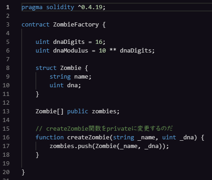Click the Japanese comment on line 15
Viewport: 212px width, 180px height.
pyautogui.click(x=104, y=129)
